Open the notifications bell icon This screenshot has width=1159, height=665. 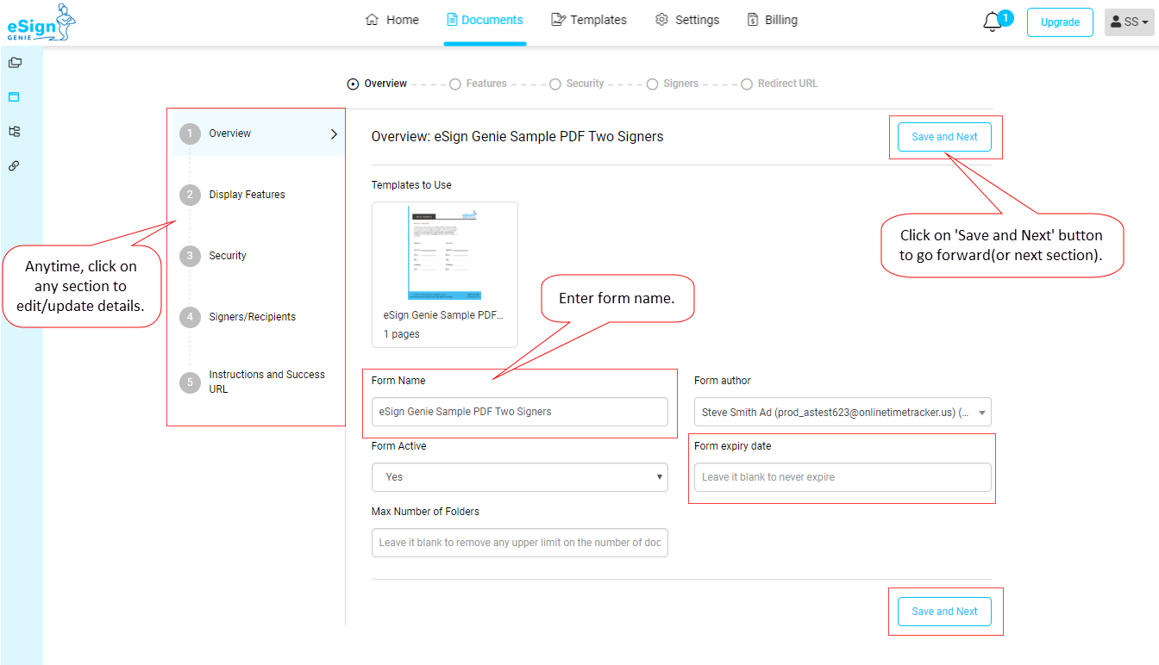[992, 23]
